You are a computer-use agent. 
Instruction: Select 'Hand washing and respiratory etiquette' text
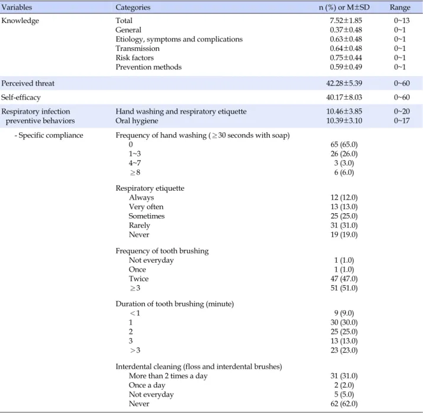coord(181,112)
